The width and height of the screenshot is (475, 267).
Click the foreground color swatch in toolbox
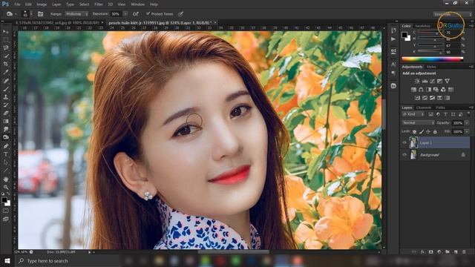pos(4,200)
